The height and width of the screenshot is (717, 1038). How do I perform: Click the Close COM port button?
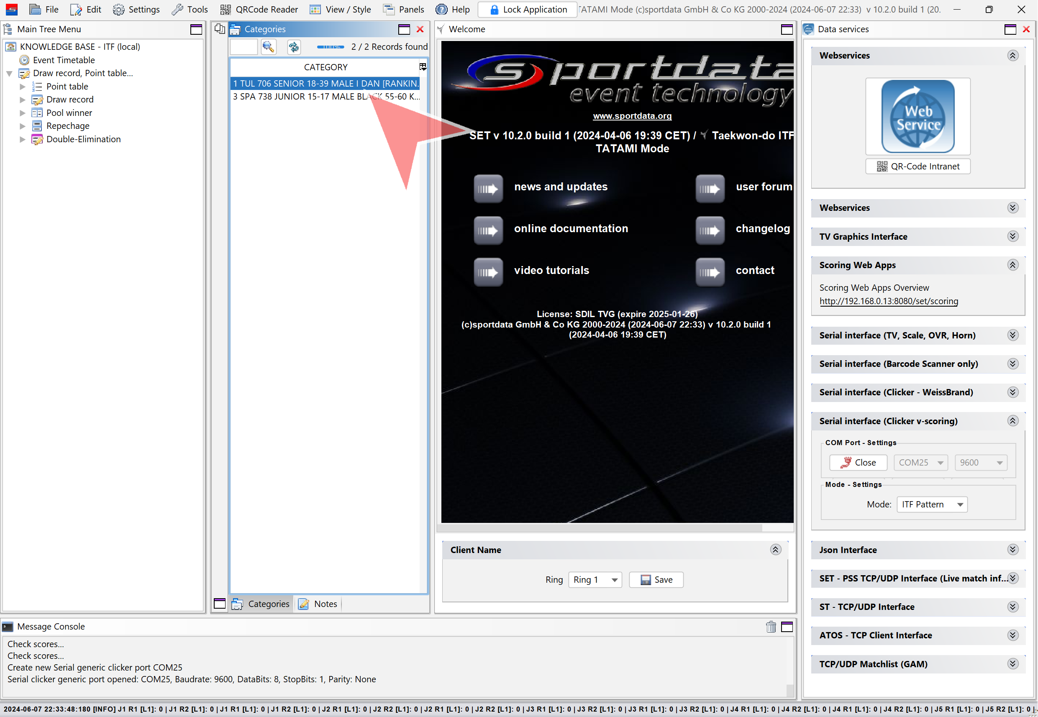coord(858,462)
